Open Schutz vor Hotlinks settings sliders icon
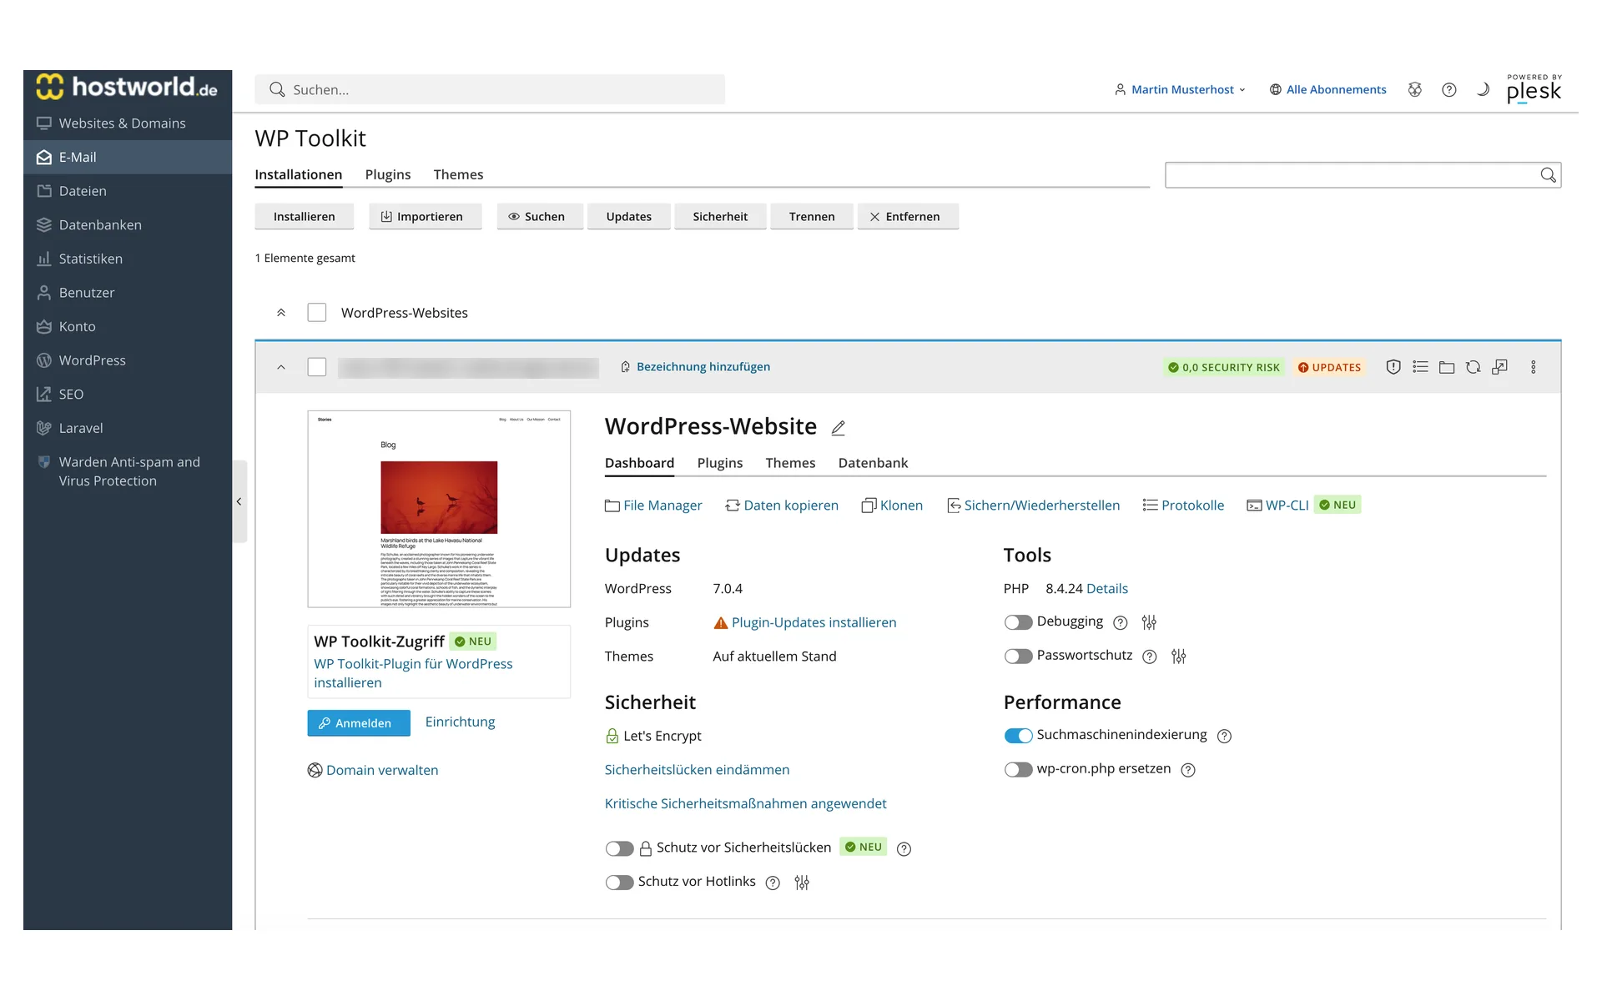1602x1001 pixels. tap(802, 883)
